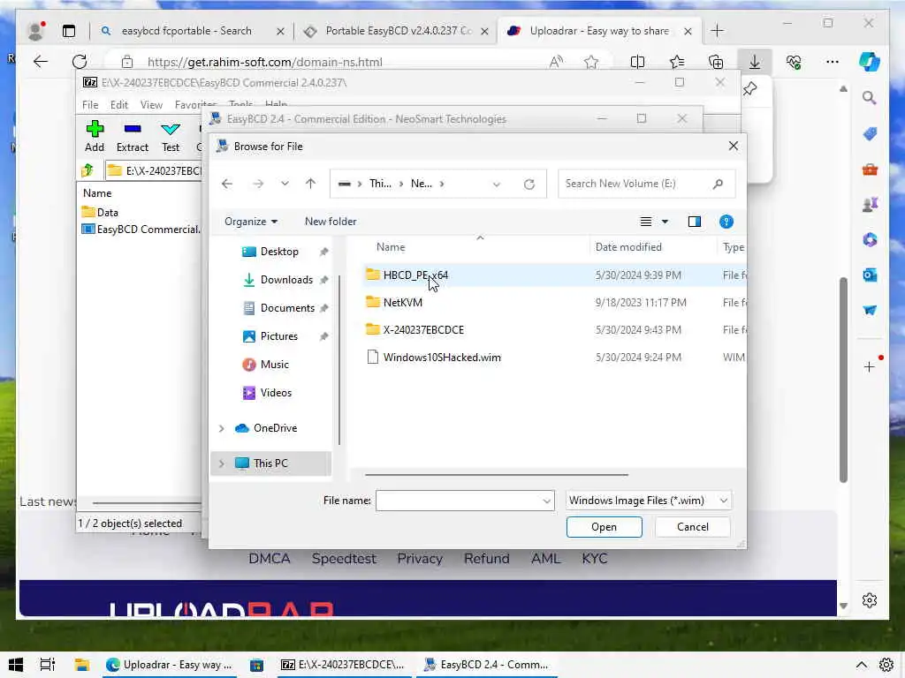Switch to the easybcd fcportable Search tab
The height and width of the screenshot is (678, 905).
[x=186, y=31]
